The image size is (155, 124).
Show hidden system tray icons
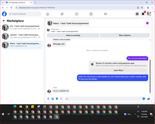135,114
